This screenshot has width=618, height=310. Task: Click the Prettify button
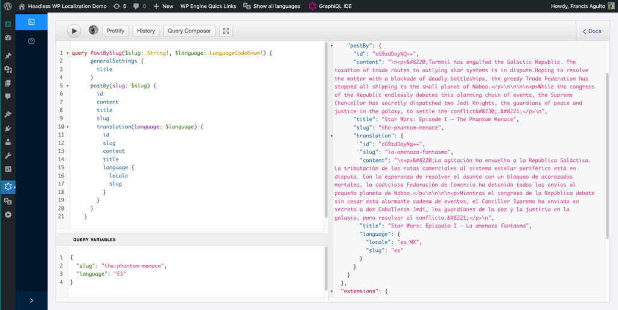pos(116,31)
